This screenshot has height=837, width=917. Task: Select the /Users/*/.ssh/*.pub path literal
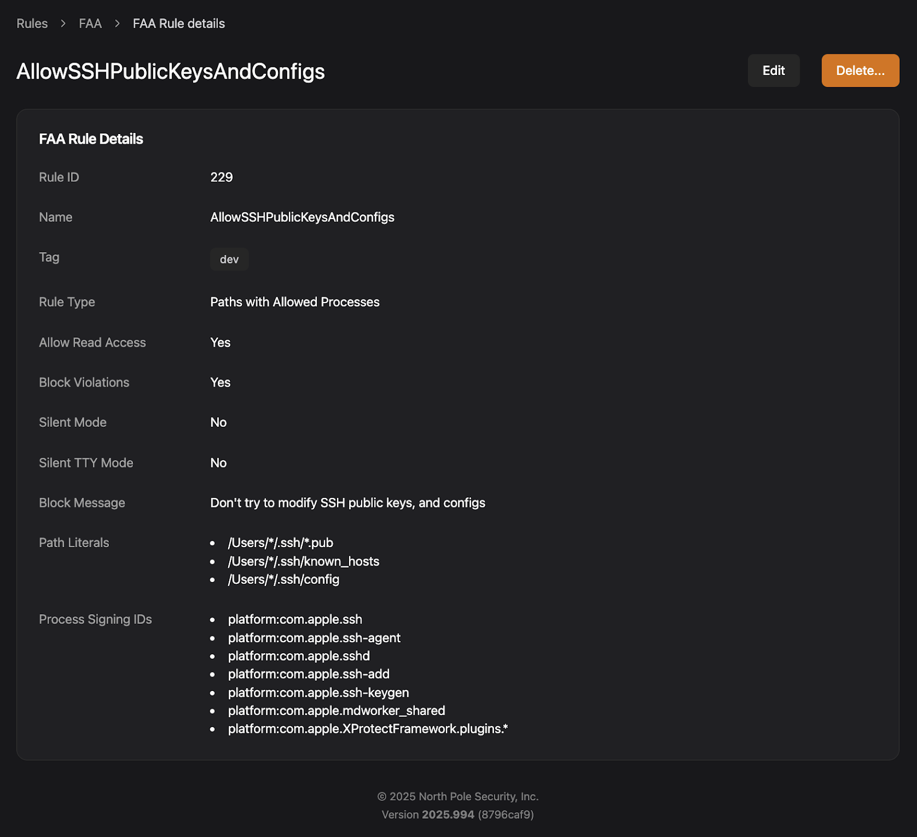(x=280, y=543)
